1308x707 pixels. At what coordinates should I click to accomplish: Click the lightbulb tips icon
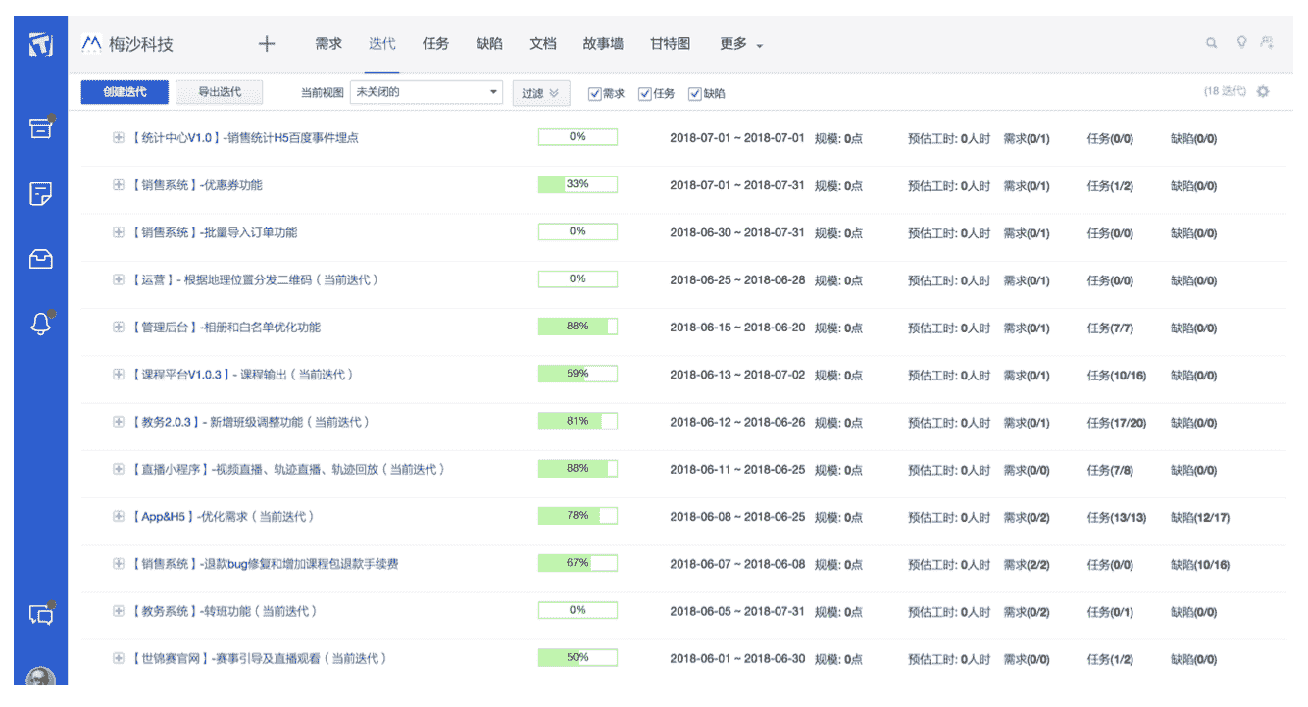(1241, 43)
